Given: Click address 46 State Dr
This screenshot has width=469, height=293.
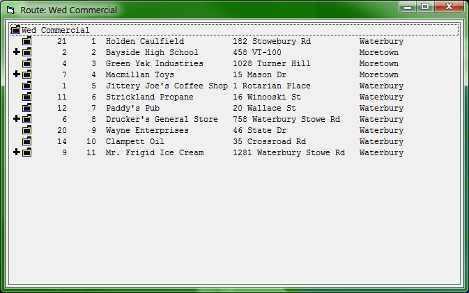Looking at the screenshot, I should coord(260,130).
